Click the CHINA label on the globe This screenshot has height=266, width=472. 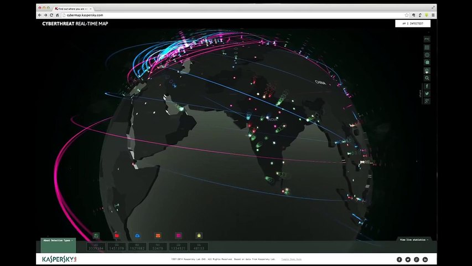(320, 83)
